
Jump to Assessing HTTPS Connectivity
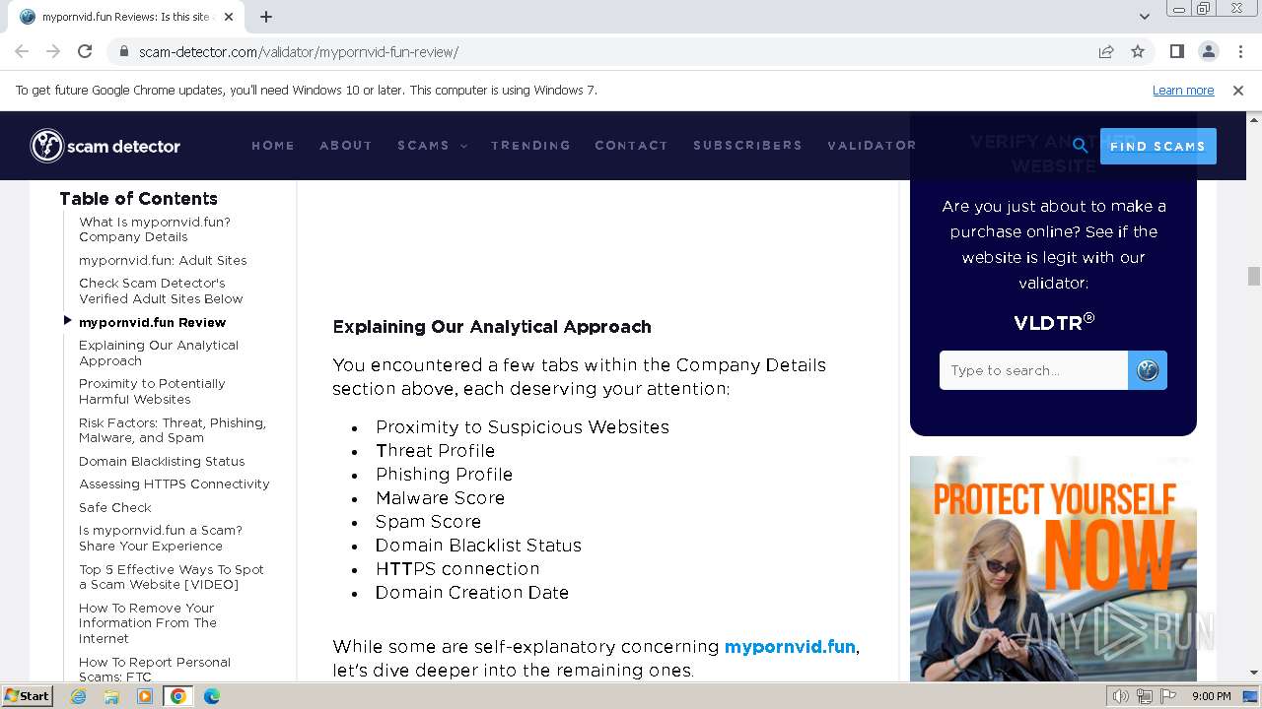175,483
